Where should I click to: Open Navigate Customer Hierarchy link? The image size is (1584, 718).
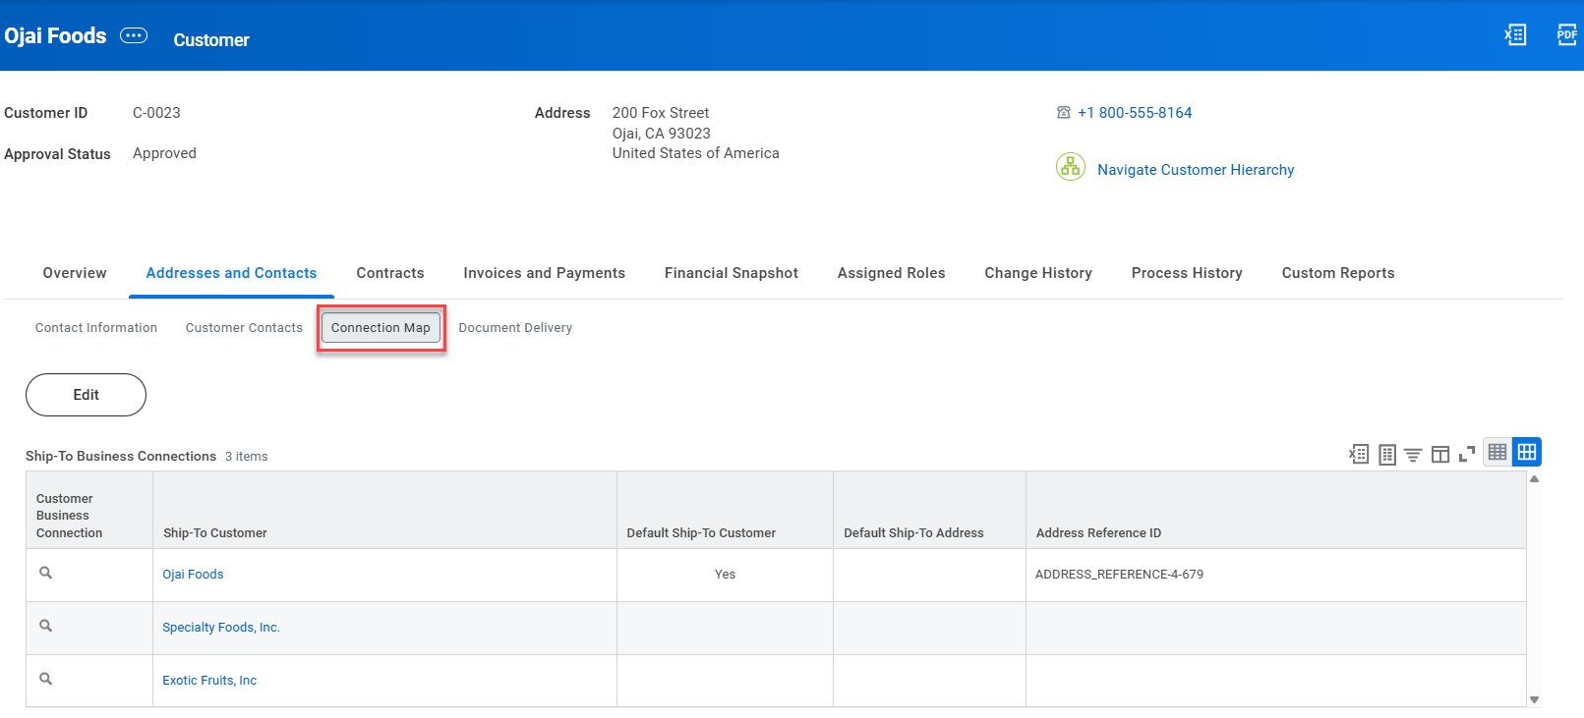pyautogui.click(x=1196, y=170)
